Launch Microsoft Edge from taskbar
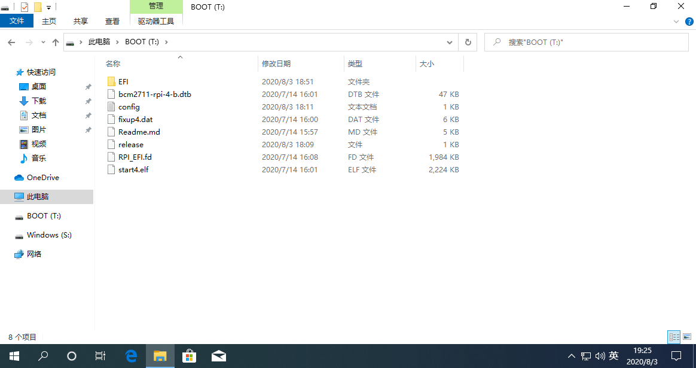Viewport: 696px width, 368px height. point(132,355)
